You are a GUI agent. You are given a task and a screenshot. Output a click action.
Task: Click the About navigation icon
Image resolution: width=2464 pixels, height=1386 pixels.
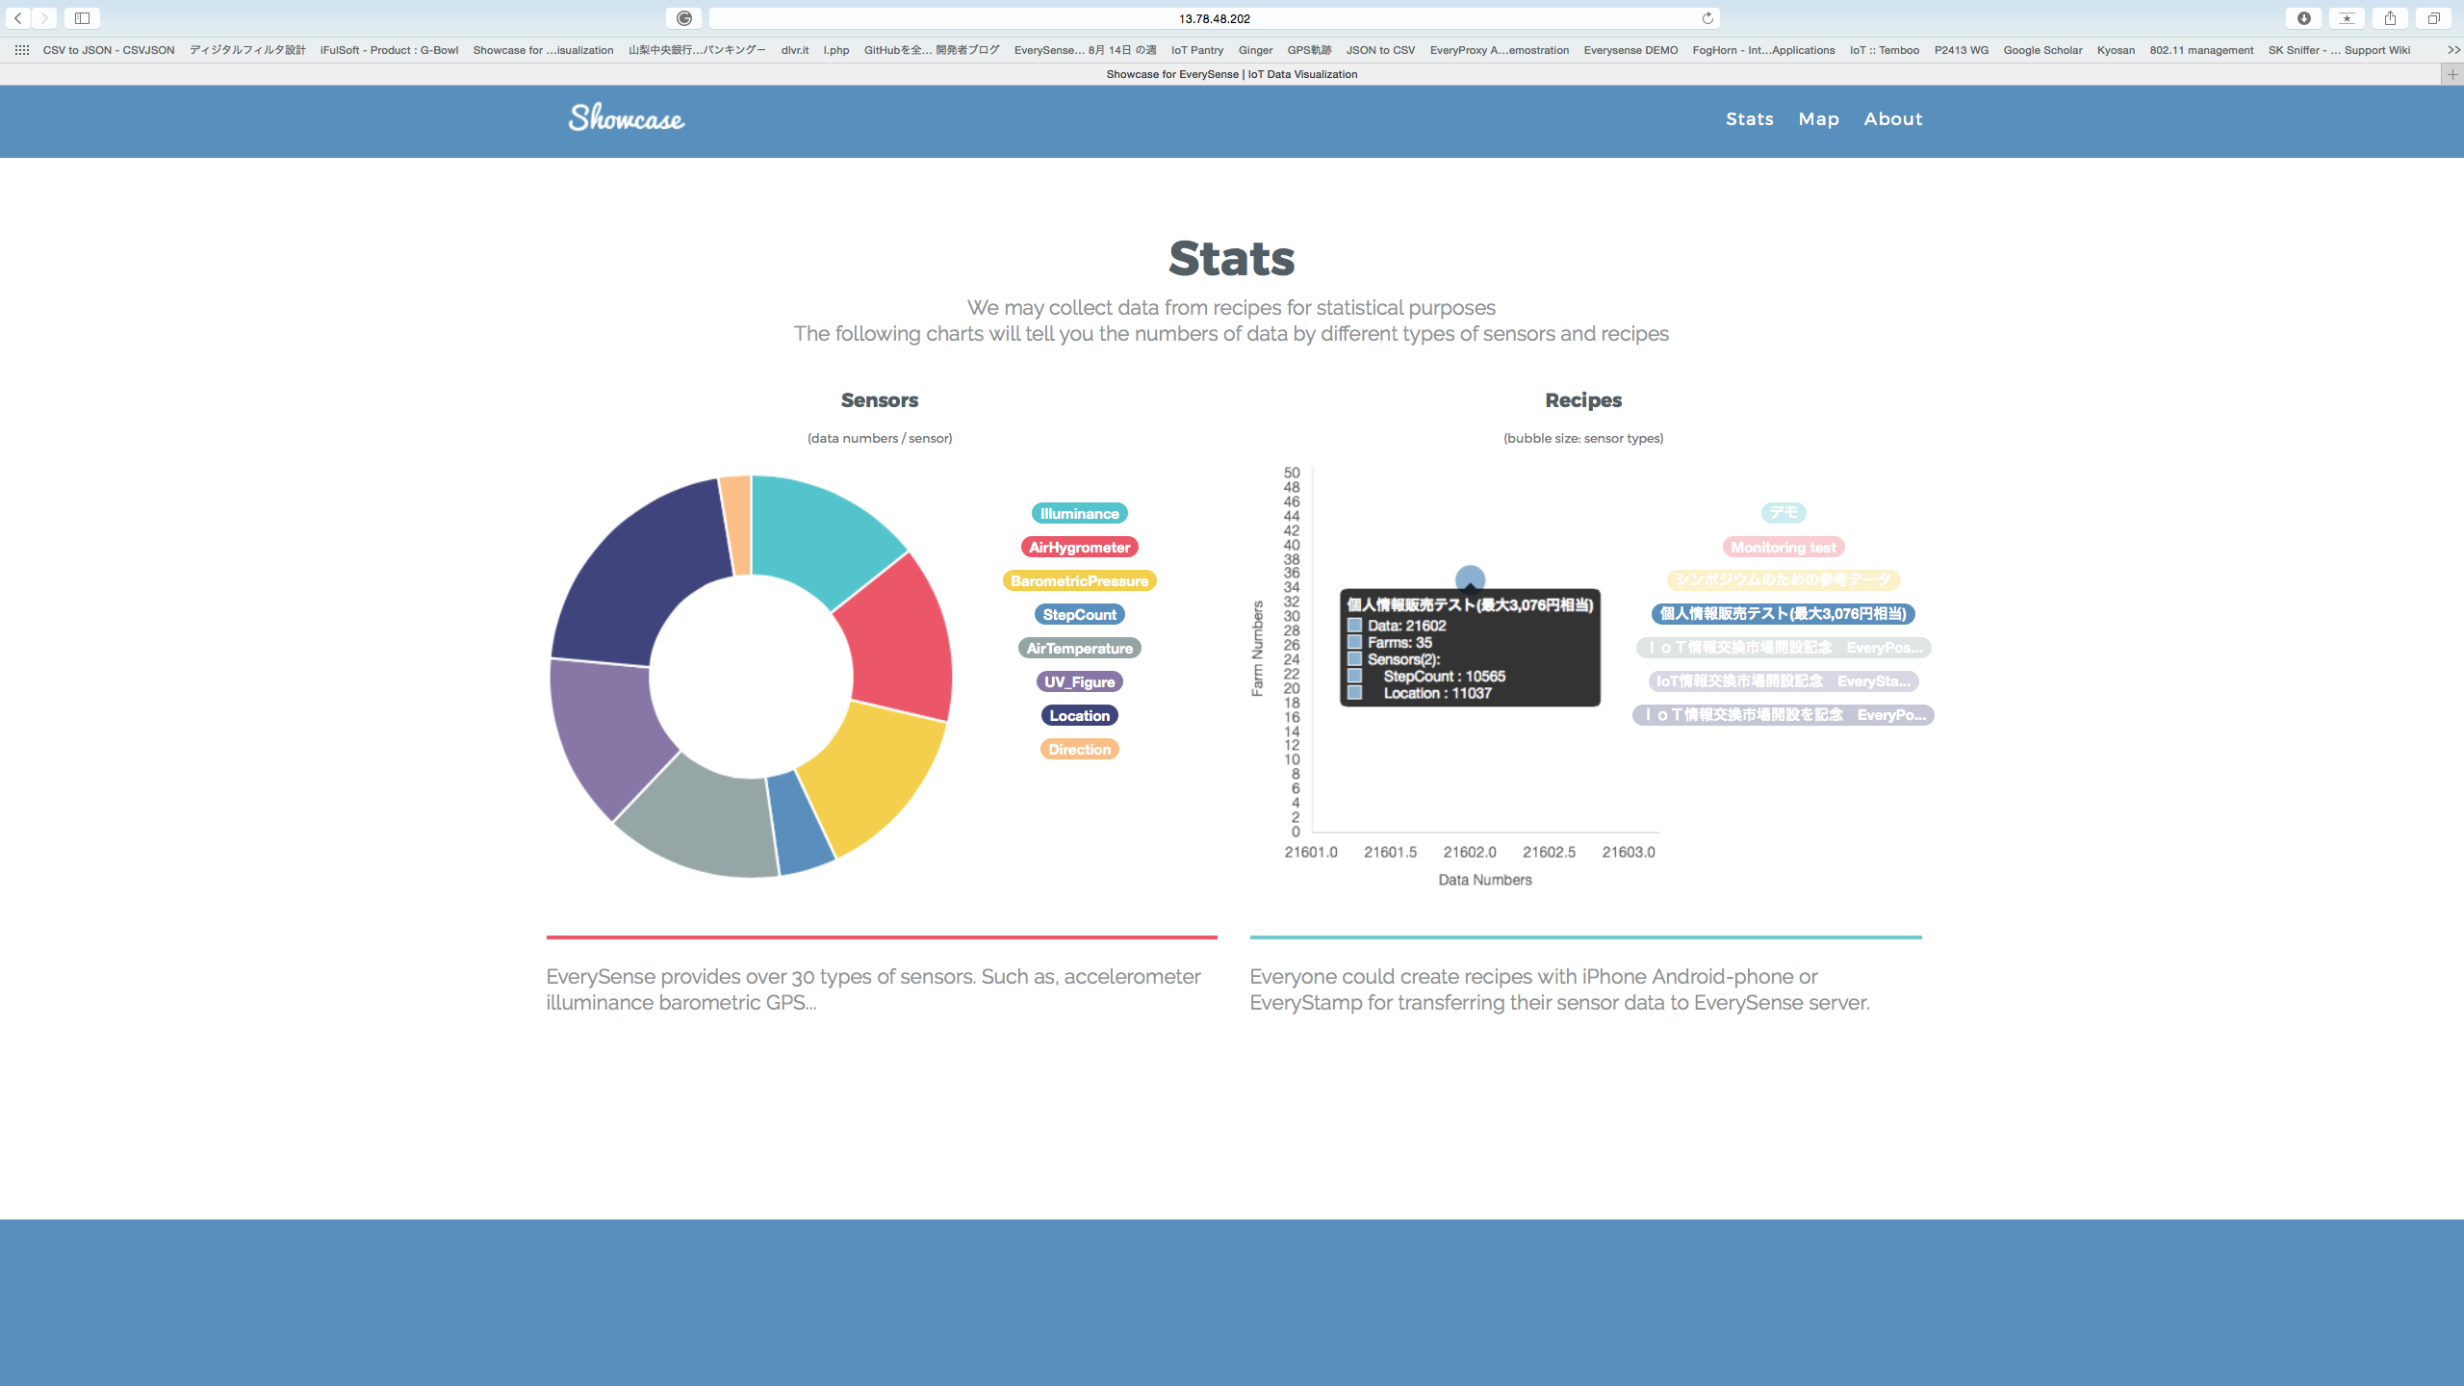click(1892, 118)
